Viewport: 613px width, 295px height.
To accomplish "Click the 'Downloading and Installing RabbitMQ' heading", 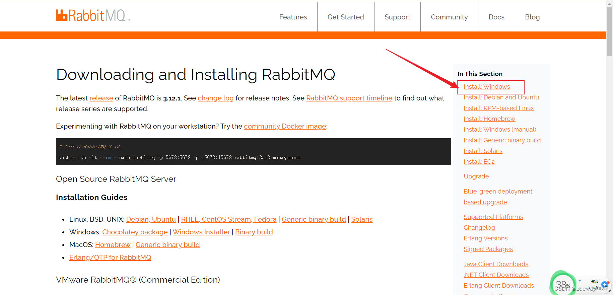I will 196,74.
